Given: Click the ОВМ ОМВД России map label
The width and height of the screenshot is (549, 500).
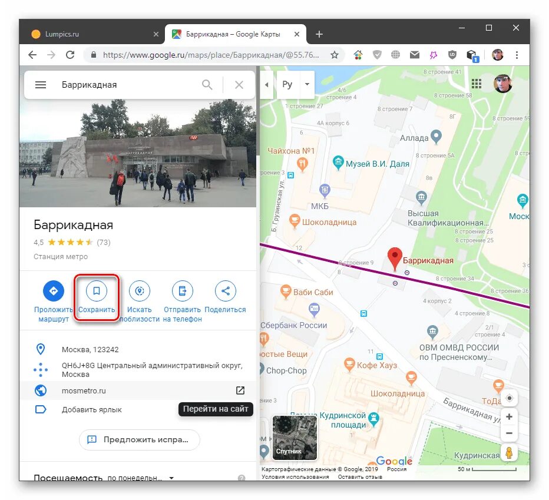Looking at the screenshot, I should pyautogui.click(x=459, y=353).
